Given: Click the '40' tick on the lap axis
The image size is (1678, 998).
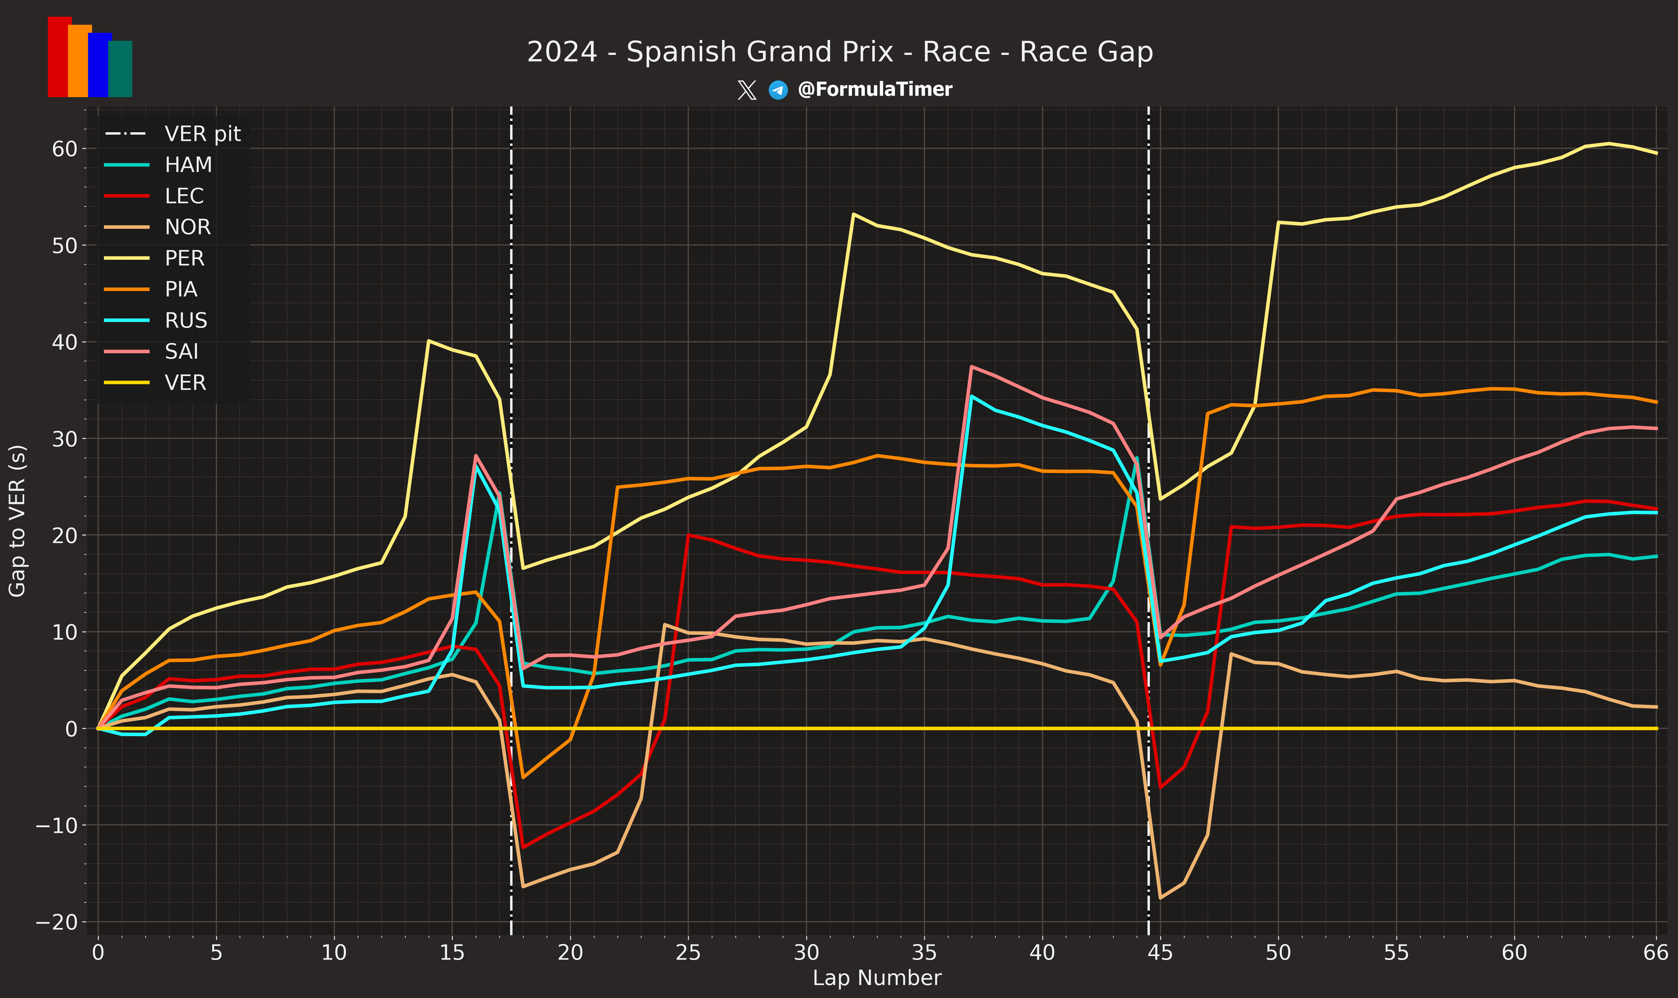Looking at the screenshot, I should pos(1042,953).
